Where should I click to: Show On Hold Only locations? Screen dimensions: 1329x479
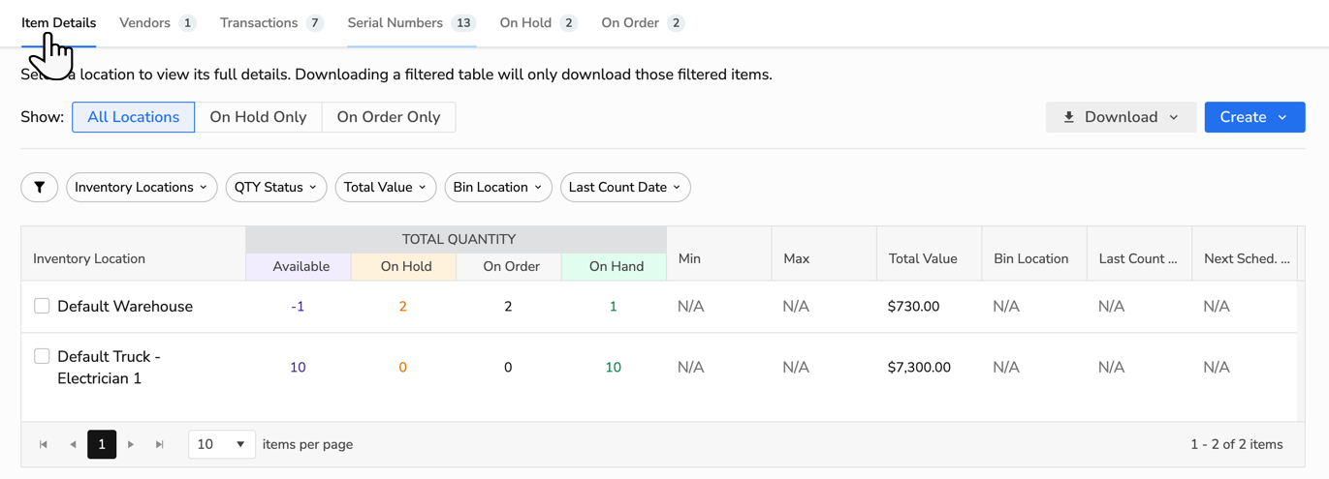pos(258,117)
